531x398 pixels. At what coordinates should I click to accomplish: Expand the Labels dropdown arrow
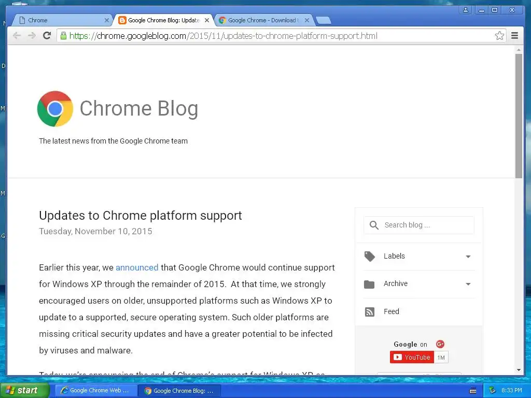coord(468,257)
